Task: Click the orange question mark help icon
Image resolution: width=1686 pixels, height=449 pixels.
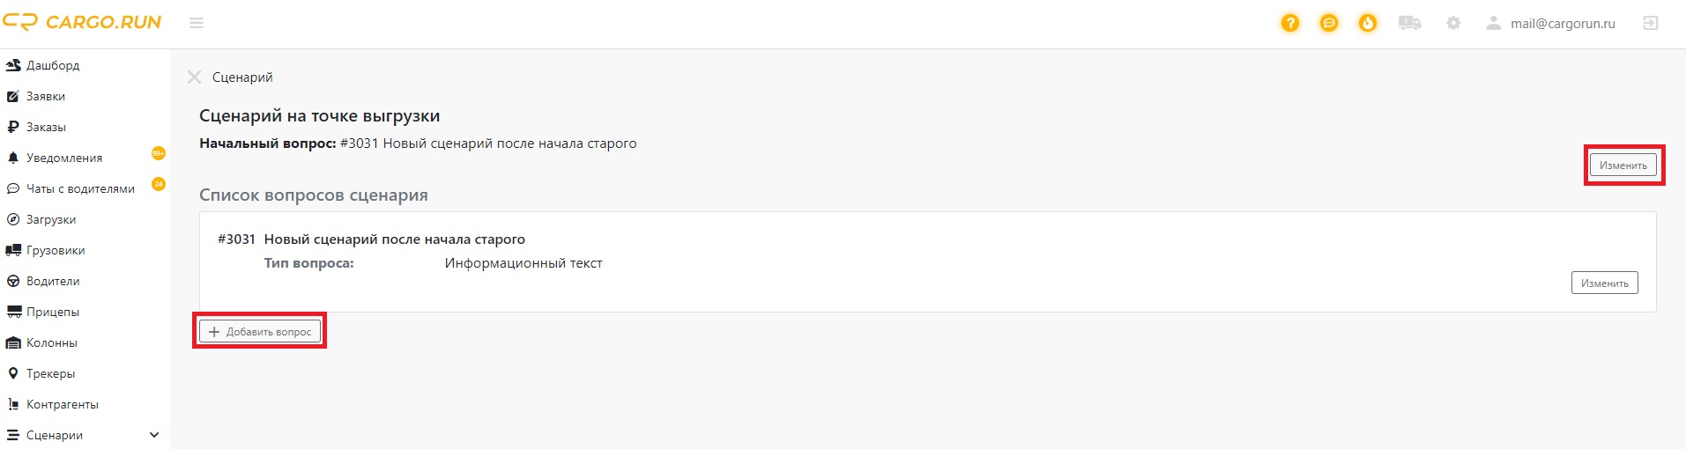Action: point(1289,24)
